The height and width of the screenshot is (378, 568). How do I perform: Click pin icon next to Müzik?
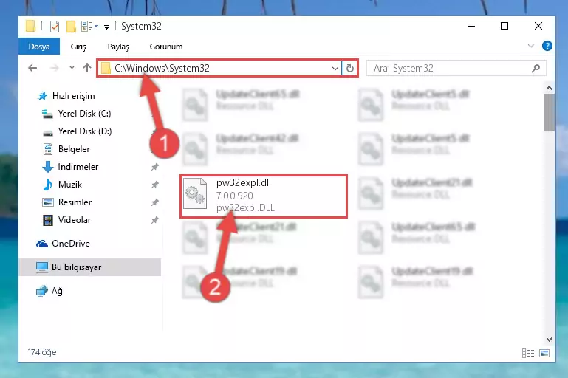click(x=154, y=185)
